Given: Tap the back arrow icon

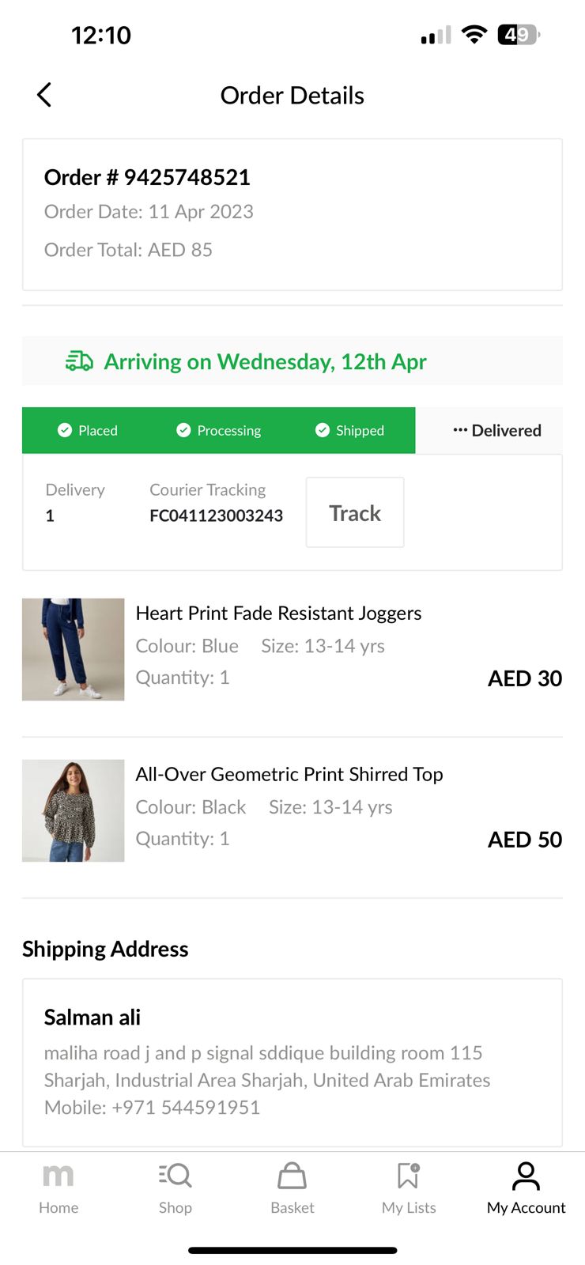Looking at the screenshot, I should [x=44, y=95].
